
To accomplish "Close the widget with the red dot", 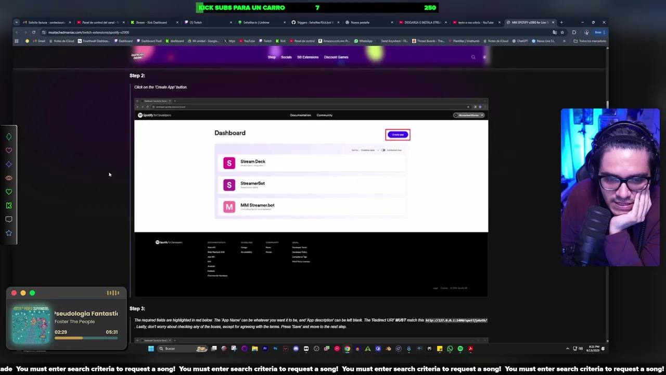I will (x=14, y=293).
